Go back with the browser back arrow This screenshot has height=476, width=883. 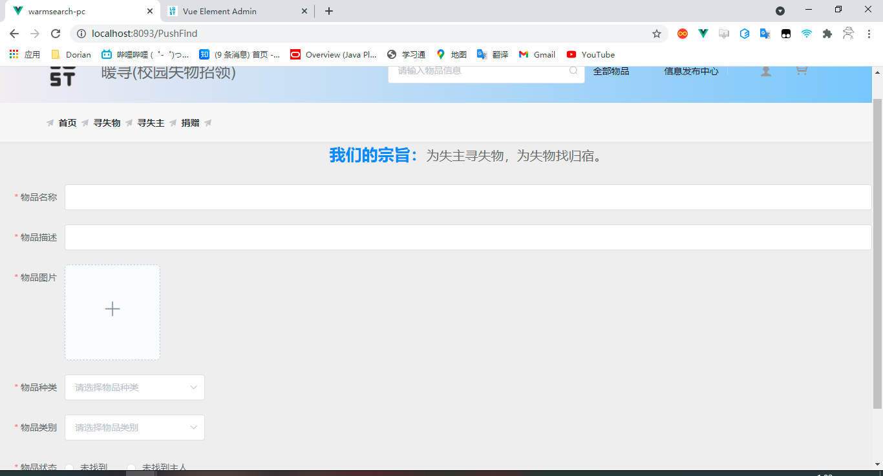pyautogui.click(x=14, y=34)
